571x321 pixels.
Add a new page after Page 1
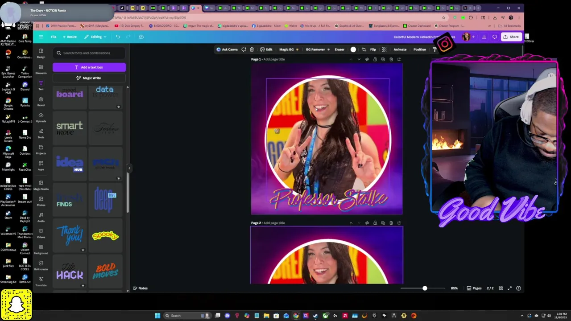click(x=399, y=59)
